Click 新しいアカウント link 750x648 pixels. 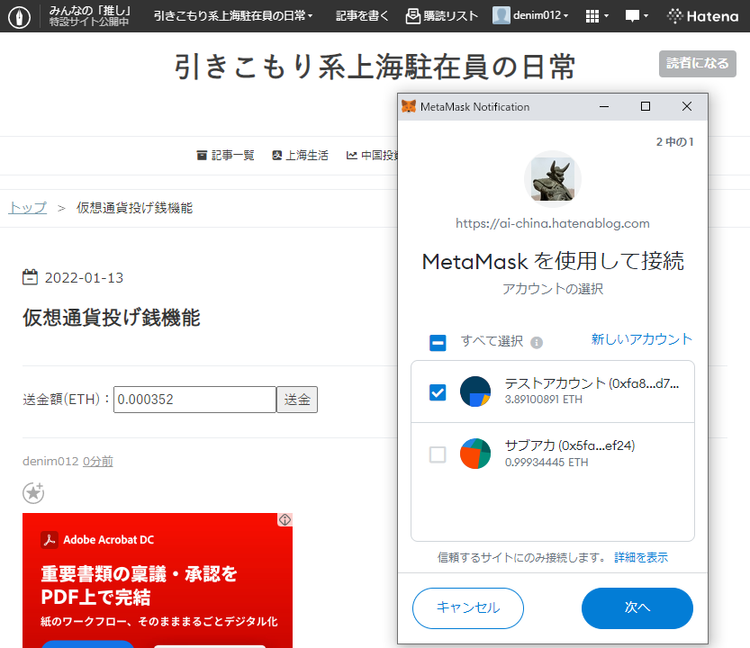tap(642, 339)
